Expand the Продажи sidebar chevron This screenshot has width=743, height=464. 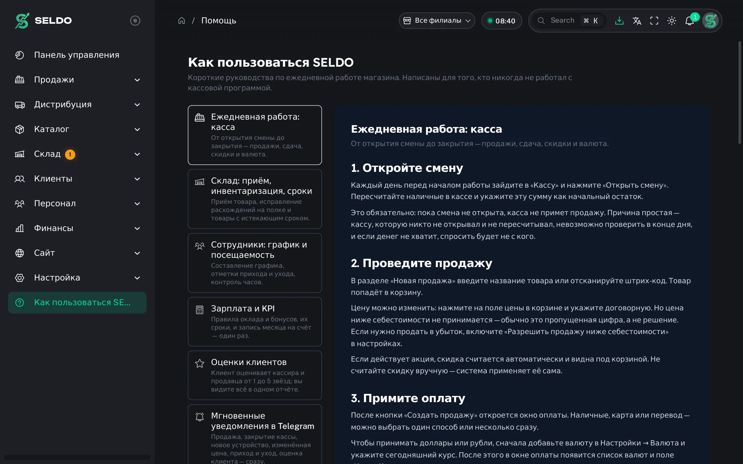click(137, 80)
